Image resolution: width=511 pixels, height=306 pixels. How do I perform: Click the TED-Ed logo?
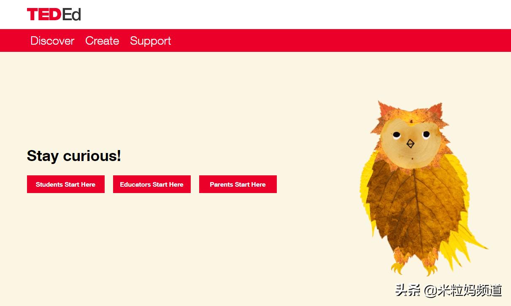coord(54,14)
